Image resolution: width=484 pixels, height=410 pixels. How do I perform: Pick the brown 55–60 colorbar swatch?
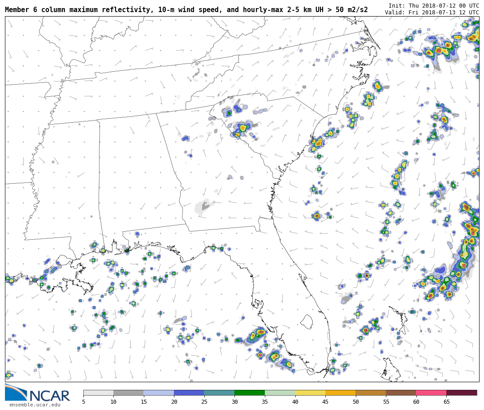click(x=401, y=393)
